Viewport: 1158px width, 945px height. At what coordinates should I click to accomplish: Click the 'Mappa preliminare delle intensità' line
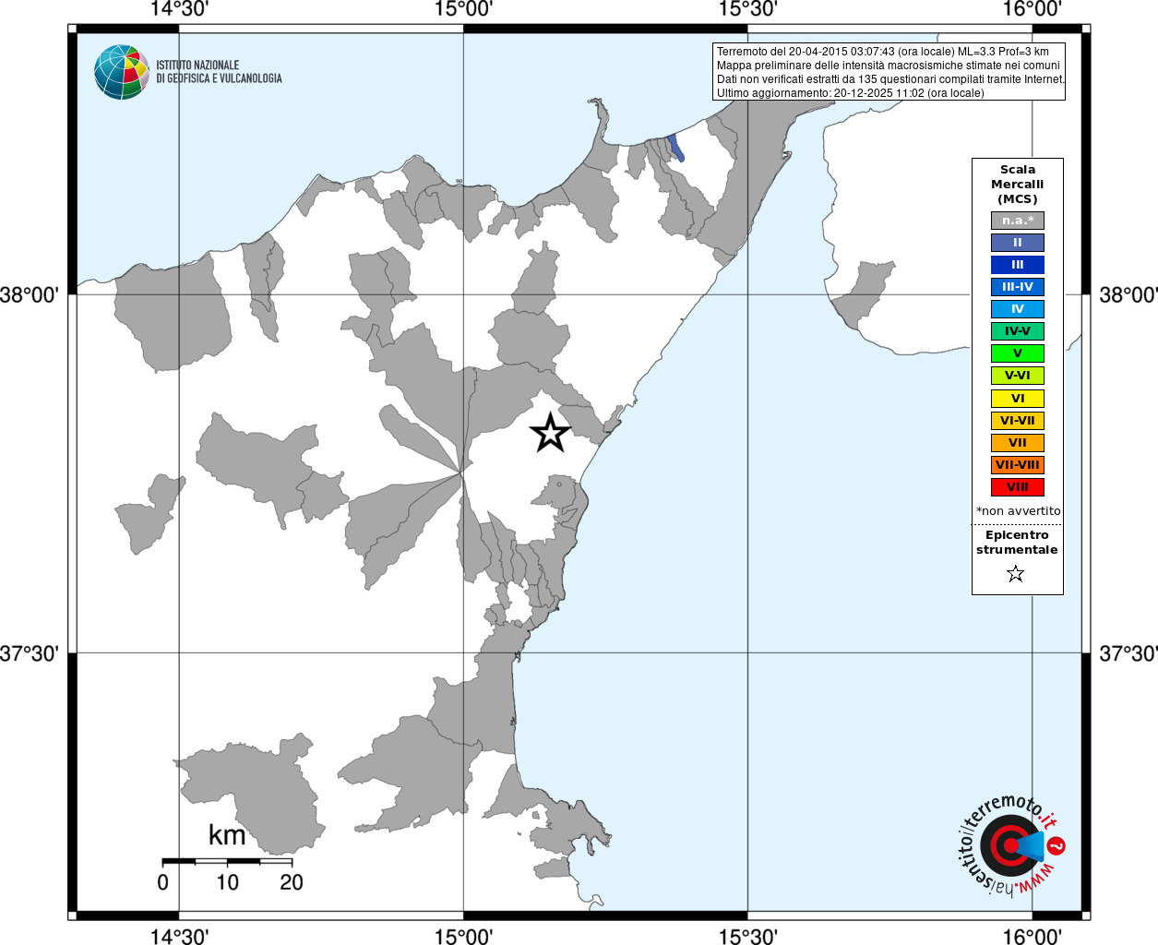[x=889, y=66]
